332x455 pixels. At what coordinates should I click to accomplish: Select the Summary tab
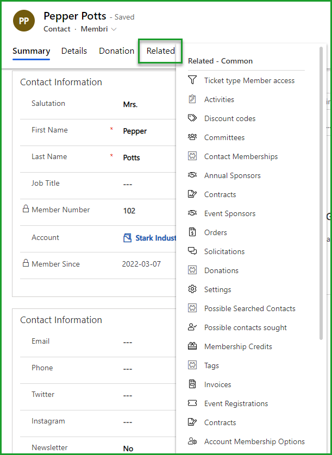coord(31,51)
